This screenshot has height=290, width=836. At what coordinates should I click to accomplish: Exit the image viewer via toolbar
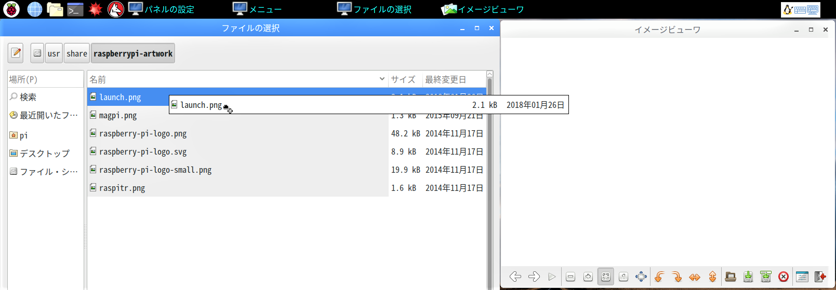(820, 277)
